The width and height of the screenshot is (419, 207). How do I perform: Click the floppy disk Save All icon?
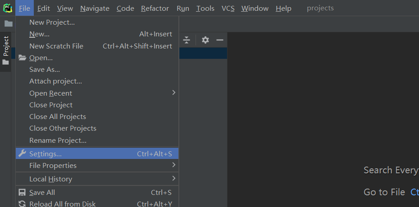pos(22,192)
